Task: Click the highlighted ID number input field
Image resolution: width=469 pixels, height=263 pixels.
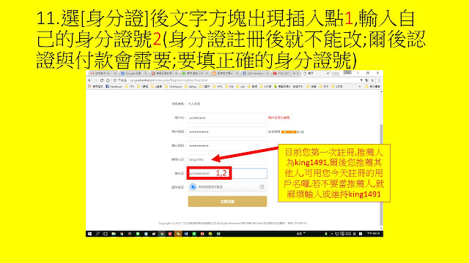Action: [x=227, y=173]
